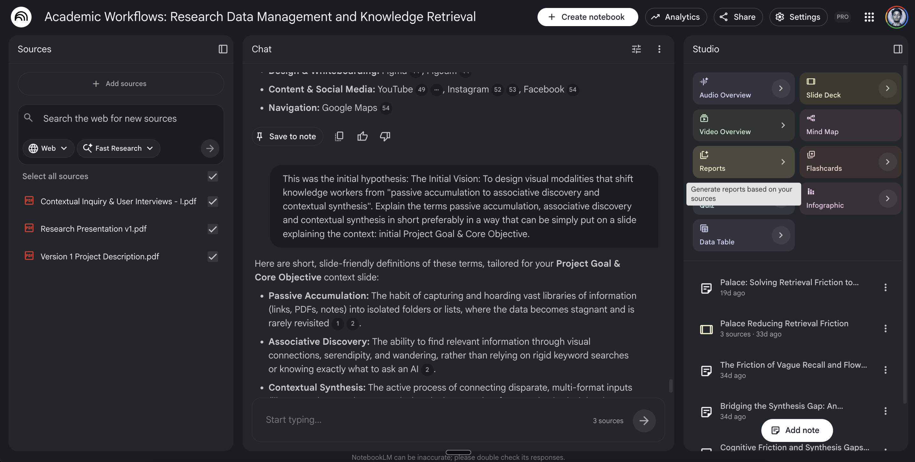
Task: Click Add sources button
Action: point(121,84)
